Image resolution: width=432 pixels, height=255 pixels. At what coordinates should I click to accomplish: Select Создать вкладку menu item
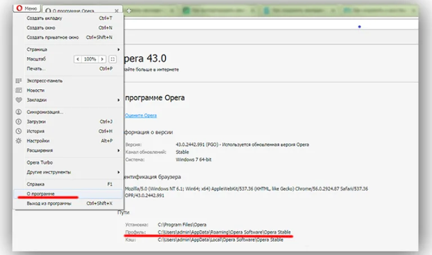tap(69, 18)
